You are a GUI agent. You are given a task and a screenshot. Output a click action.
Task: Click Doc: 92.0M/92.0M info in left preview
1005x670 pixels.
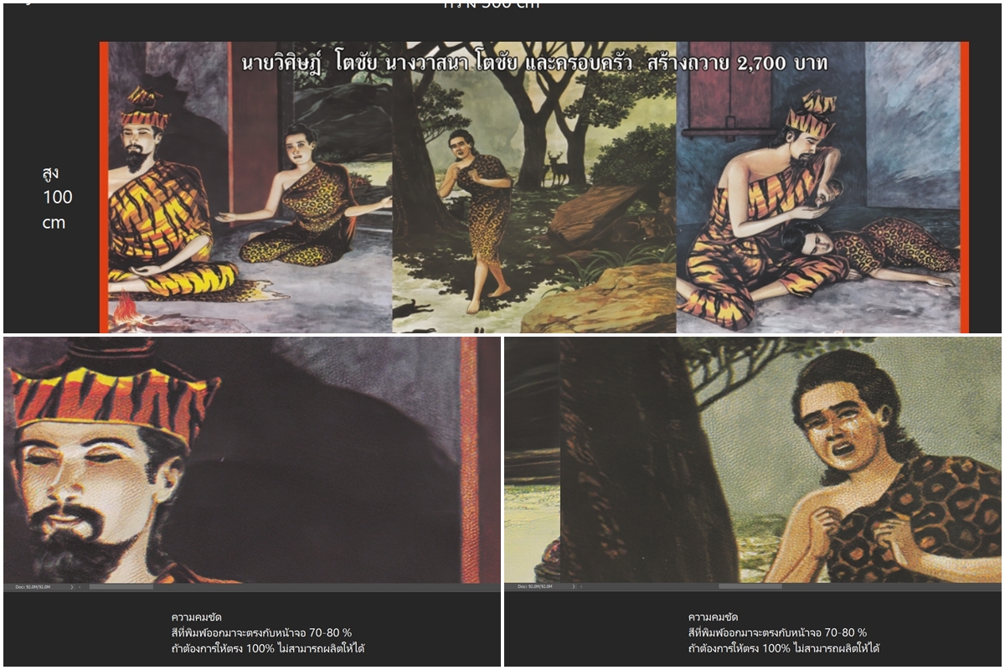pos(33,587)
